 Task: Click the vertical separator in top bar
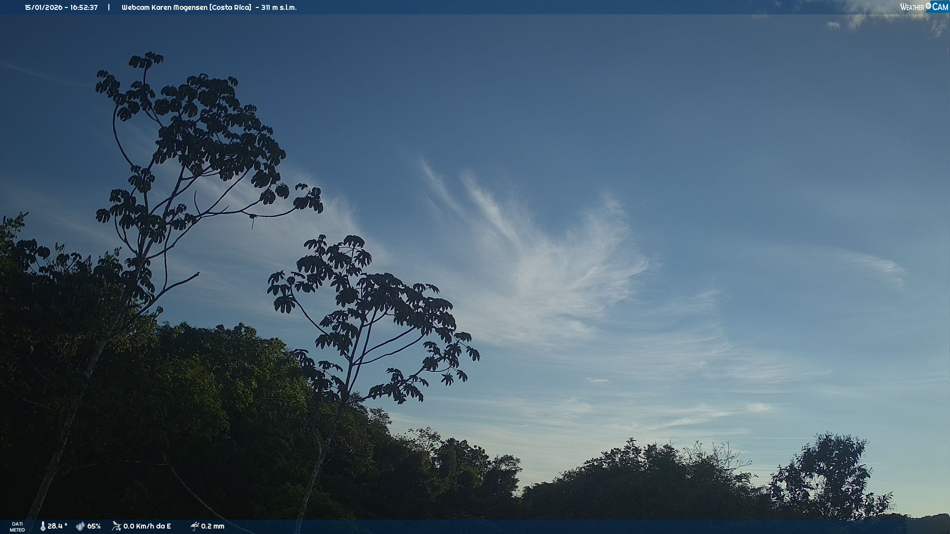(x=109, y=7)
